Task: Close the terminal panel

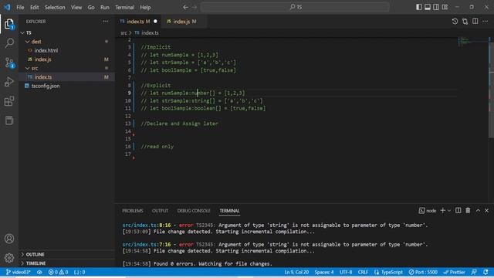Action: click(486, 210)
